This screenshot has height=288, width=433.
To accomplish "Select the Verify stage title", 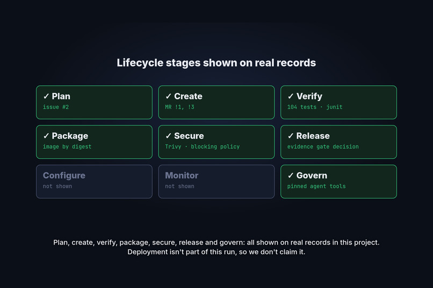I will point(309,97).
